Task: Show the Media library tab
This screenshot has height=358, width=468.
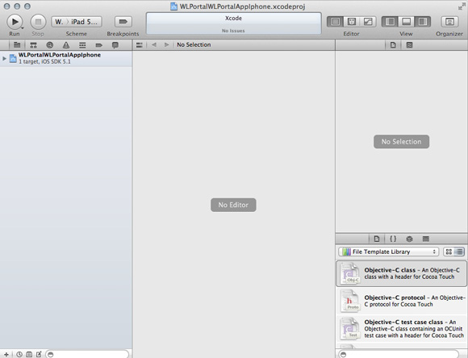Action: [x=426, y=239]
